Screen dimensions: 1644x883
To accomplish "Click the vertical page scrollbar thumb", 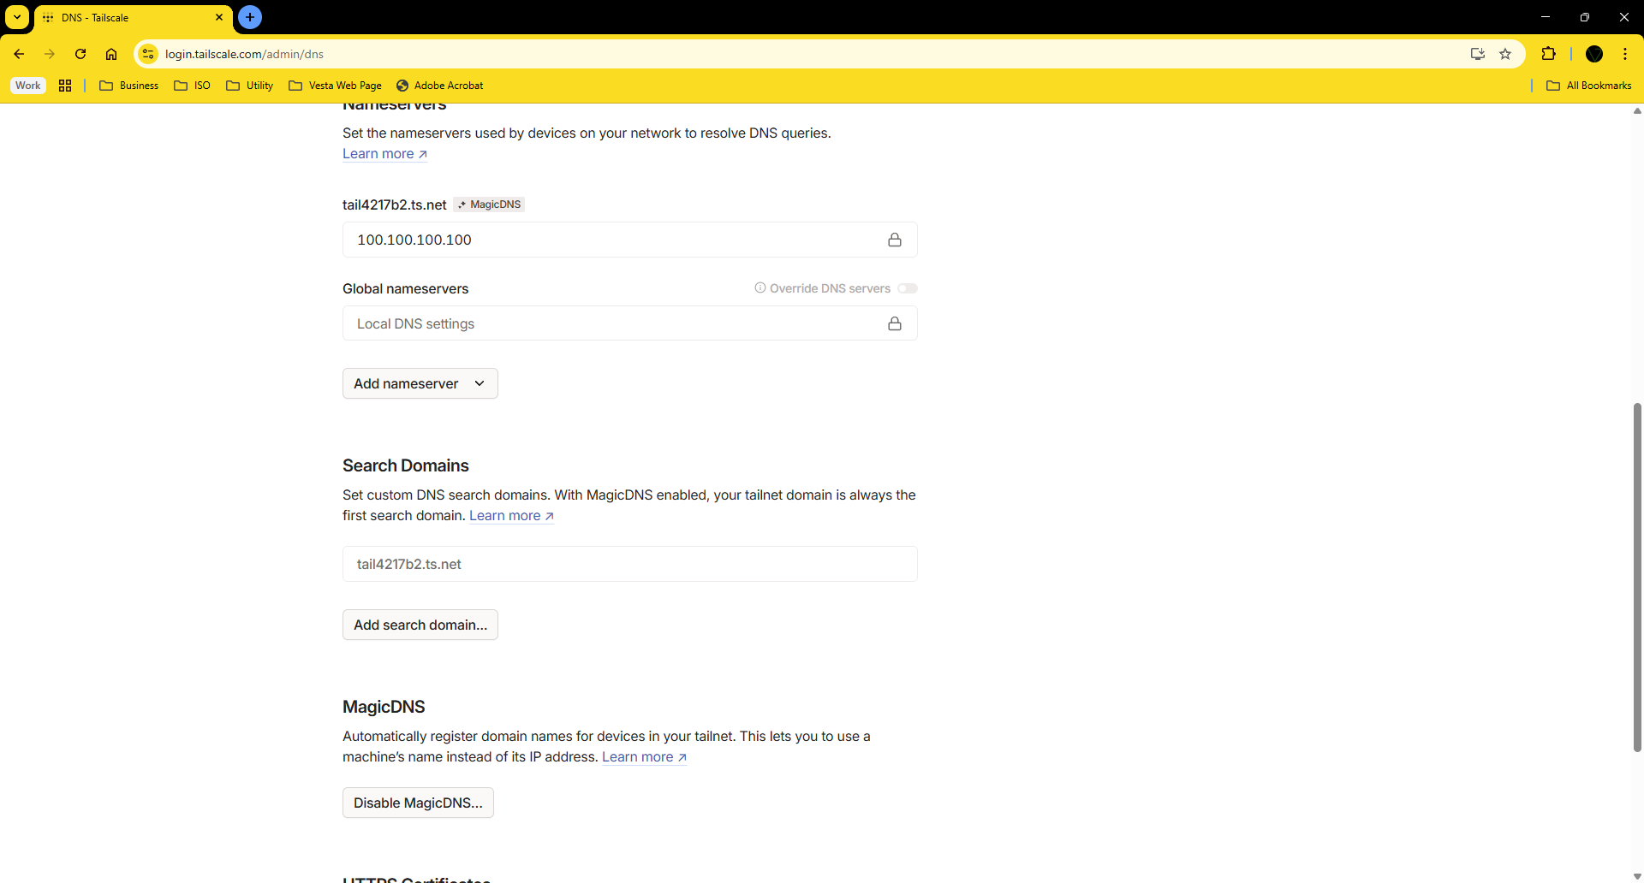I will tap(1637, 577).
